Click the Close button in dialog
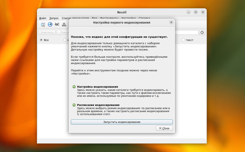Viewport: 245px width, 152px height. tap(164, 128)
